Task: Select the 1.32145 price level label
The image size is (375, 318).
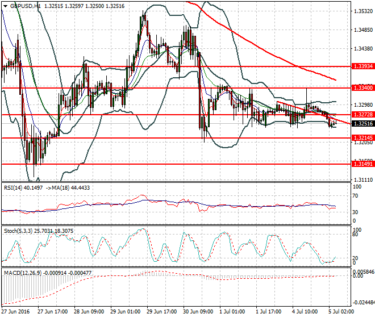Action: [363, 138]
